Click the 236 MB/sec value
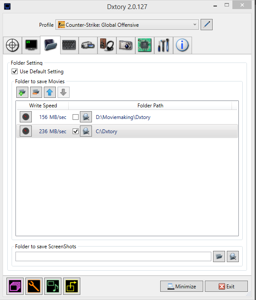The image size is (256, 300). tap(52, 131)
